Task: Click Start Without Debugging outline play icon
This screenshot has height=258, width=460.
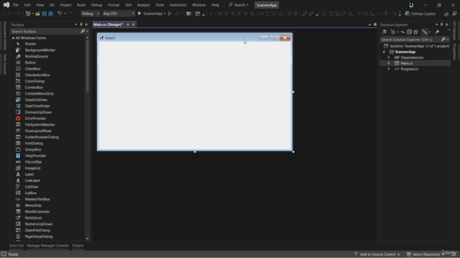Action: [170, 14]
